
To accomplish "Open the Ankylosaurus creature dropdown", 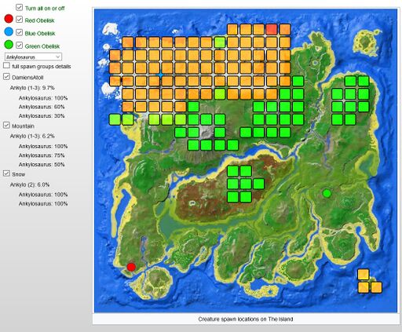I will (x=33, y=57).
